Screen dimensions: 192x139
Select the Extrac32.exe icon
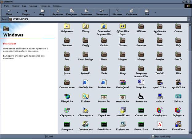pyautogui.click(x=141, y=125)
